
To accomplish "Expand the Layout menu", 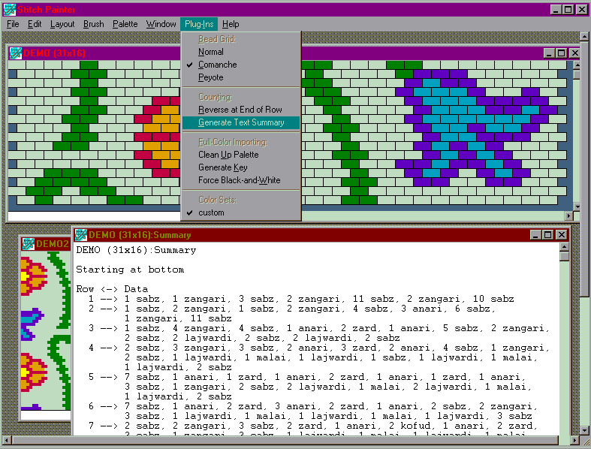I will pos(62,24).
